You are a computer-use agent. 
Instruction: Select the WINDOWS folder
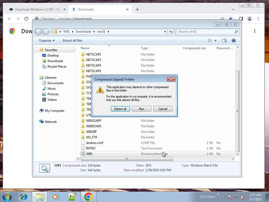(x=94, y=126)
